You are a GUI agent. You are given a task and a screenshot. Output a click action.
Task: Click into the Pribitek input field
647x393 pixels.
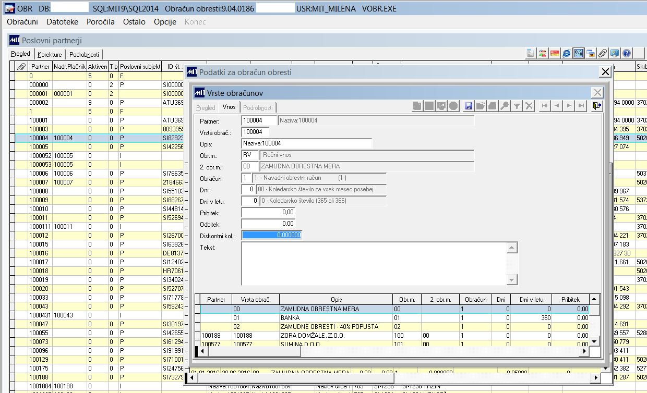coord(268,213)
